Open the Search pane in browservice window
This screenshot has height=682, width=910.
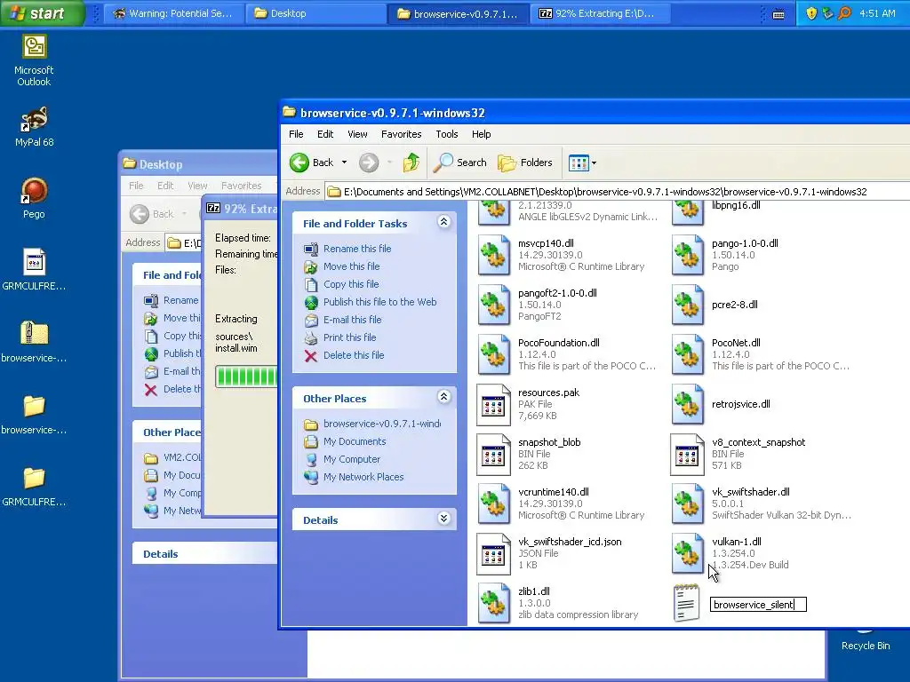click(x=460, y=163)
